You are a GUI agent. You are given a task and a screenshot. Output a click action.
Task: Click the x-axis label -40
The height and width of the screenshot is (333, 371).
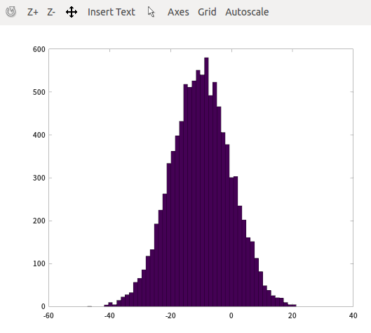tap(109, 315)
